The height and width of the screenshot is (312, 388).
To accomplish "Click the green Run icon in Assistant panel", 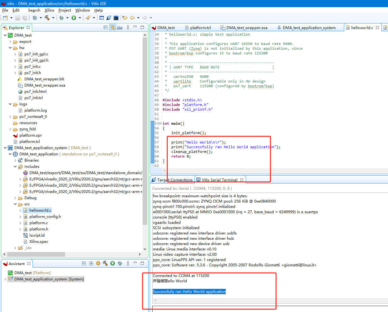I will 113,264.
